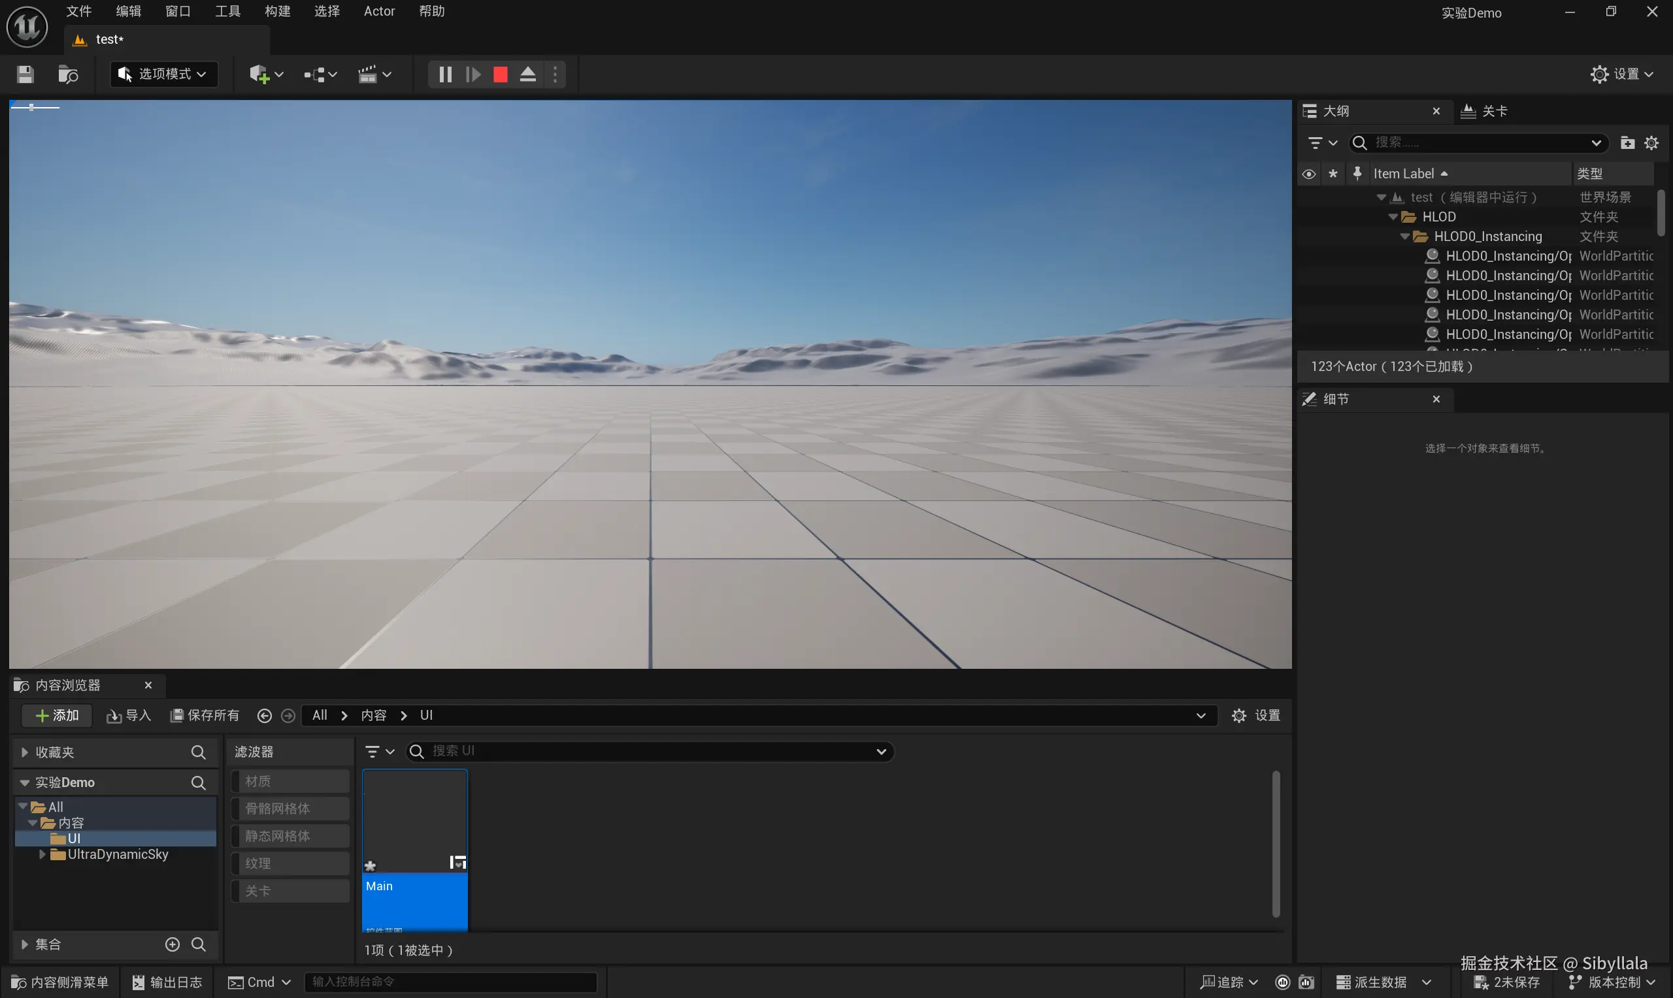Pause the running play session
The image size is (1673, 998).
click(x=444, y=74)
